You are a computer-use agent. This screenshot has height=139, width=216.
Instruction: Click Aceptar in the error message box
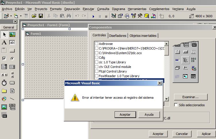[125, 115]
